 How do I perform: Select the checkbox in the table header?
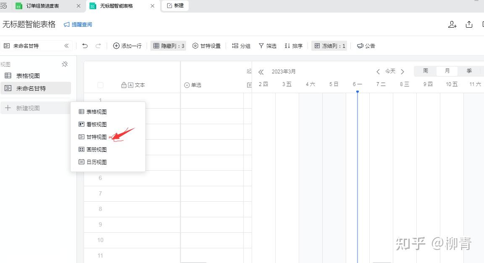100,85
